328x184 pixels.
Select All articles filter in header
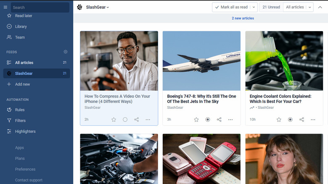coord(295,7)
